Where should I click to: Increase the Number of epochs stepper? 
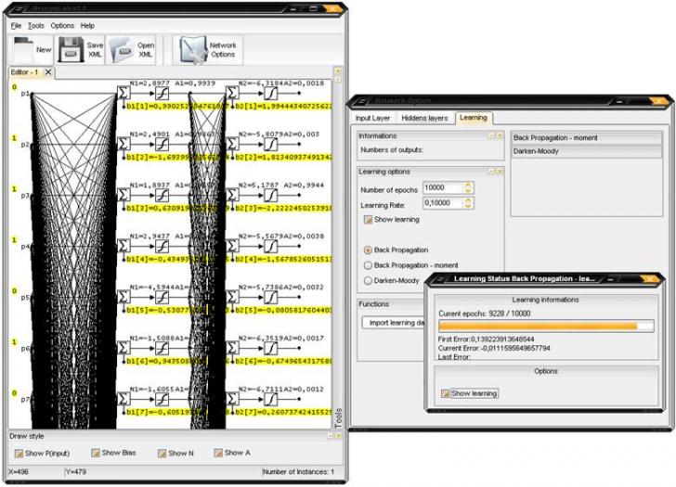tap(469, 185)
